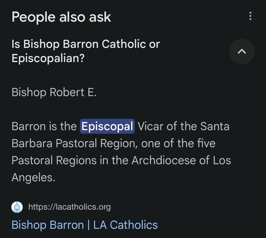Open the three-dot more options menu
This screenshot has width=266, height=238.
(x=250, y=16)
